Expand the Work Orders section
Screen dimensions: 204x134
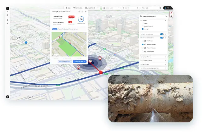point(153,64)
